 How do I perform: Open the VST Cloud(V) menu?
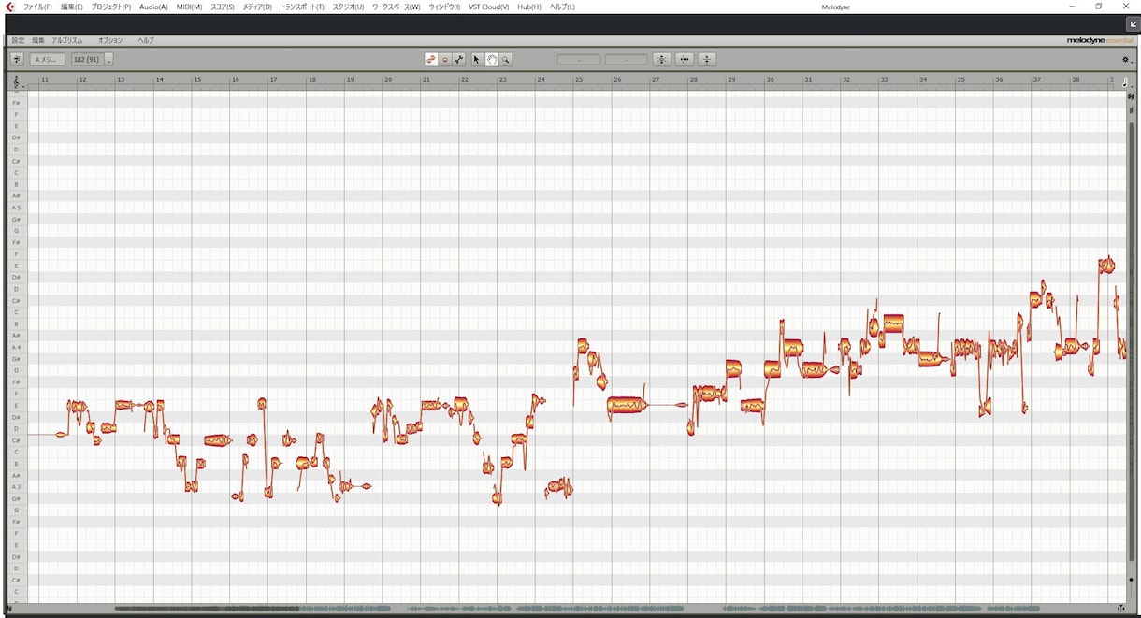click(x=489, y=7)
